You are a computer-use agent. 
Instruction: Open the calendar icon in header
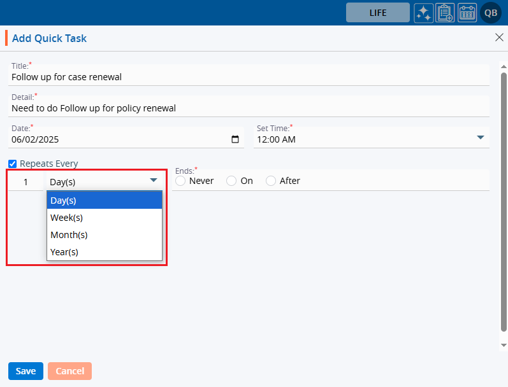click(x=467, y=13)
